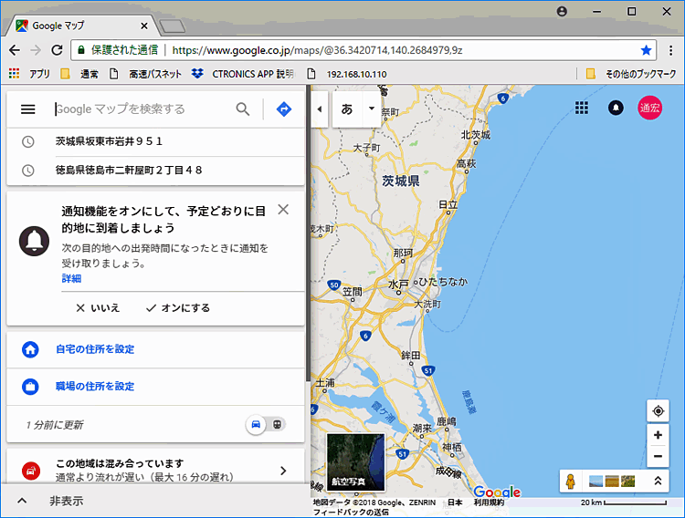This screenshot has width=685, height=518.
Task: Open その他のブックマーク folder
Action: (x=631, y=74)
